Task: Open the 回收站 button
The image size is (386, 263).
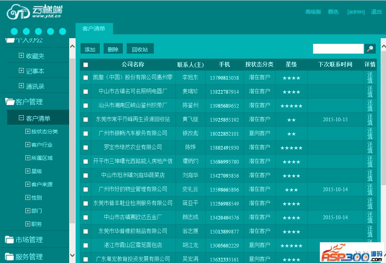Action: click(x=140, y=49)
